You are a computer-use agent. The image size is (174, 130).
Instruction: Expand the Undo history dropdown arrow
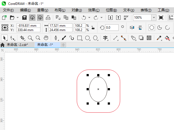89,18
